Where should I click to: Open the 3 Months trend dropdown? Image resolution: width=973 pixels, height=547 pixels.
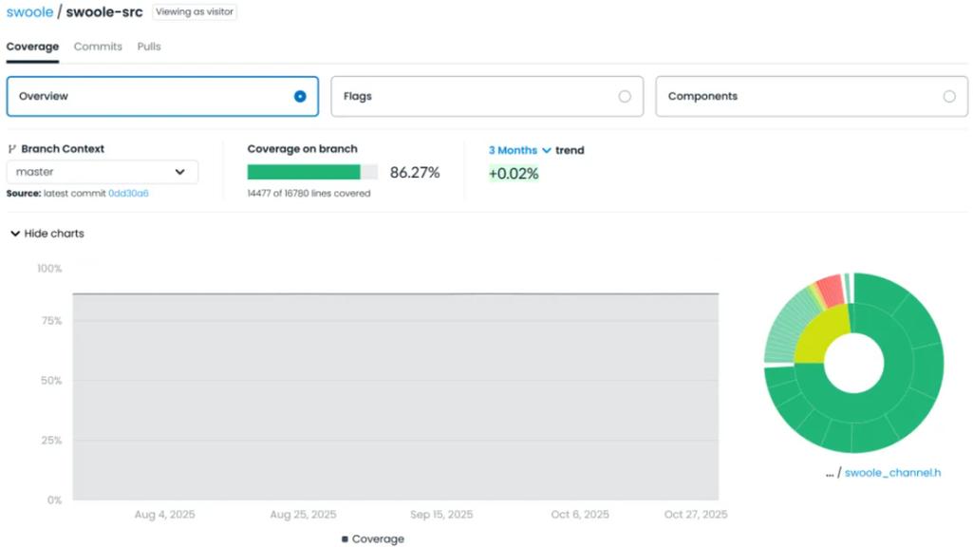(x=519, y=150)
